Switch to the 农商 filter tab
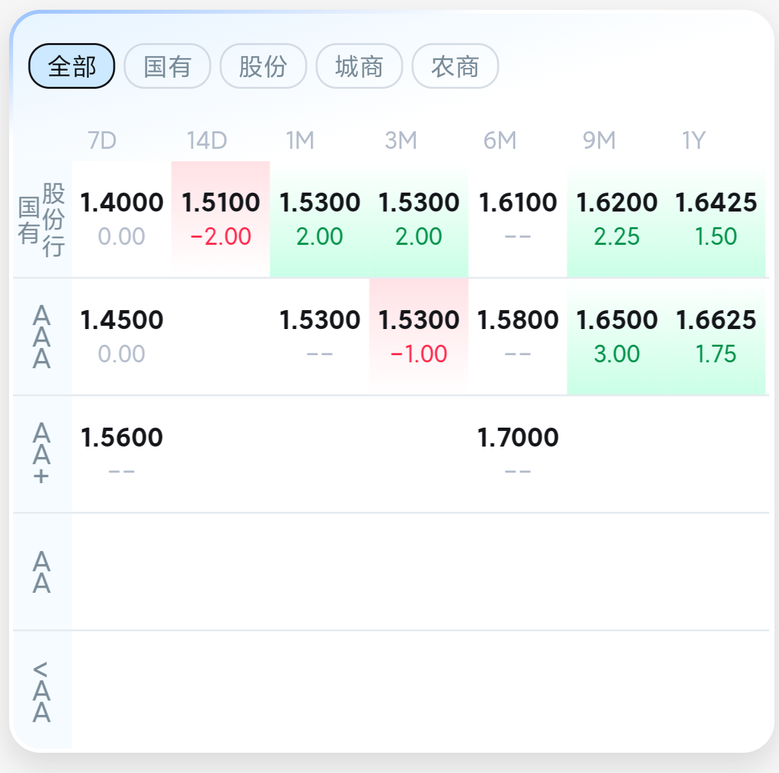 coord(455,66)
